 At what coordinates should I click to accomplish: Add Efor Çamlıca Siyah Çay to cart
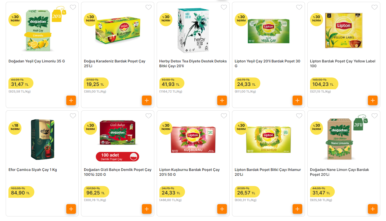(71, 209)
